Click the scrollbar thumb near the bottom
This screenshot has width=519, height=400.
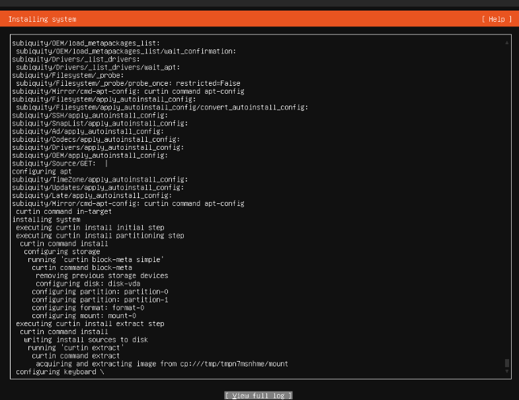506,363
